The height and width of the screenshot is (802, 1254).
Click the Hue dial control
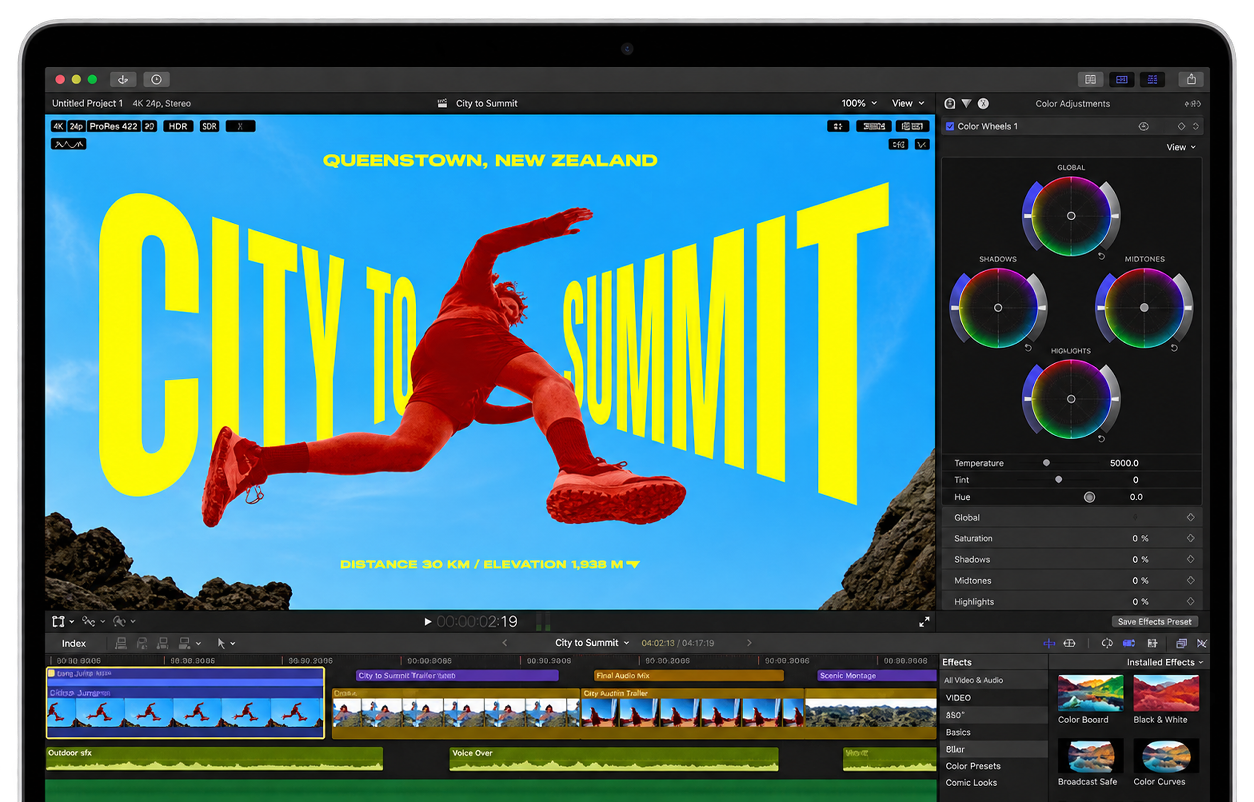(x=1089, y=497)
